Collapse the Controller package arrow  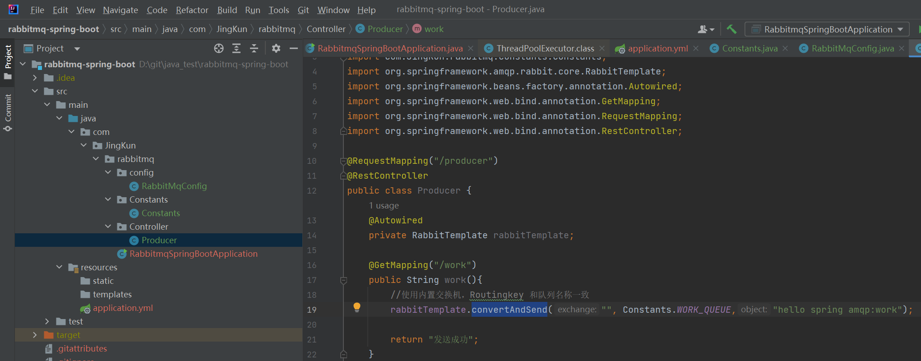click(108, 227)
